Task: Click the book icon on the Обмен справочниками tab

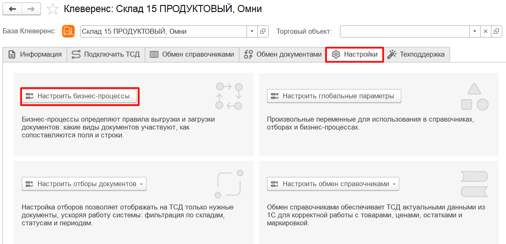Action: coord(154,55)
